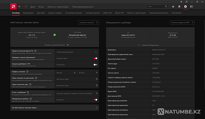This screenshot has width=205, height=119.
Task: Click the Powered by AMD value
Action: pyautogui.click(x=158, y=54)
